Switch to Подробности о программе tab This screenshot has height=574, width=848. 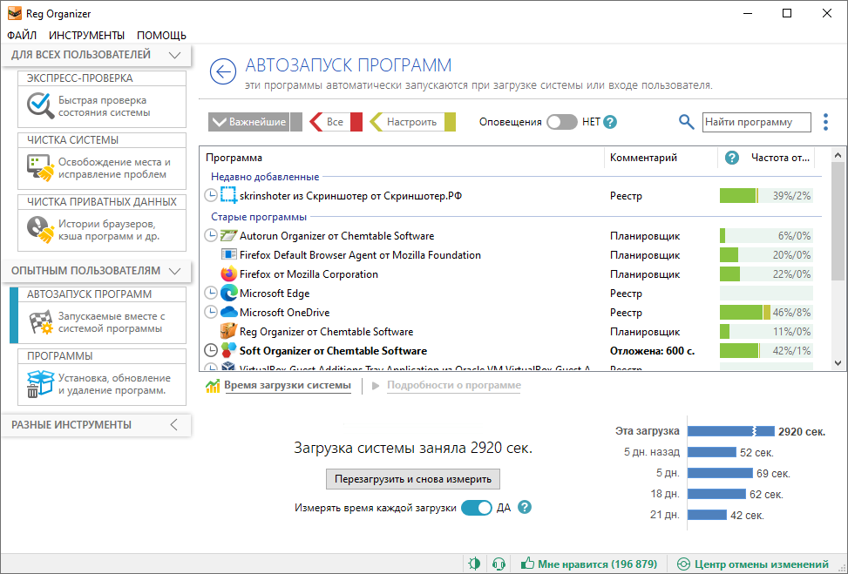point(453,385)
